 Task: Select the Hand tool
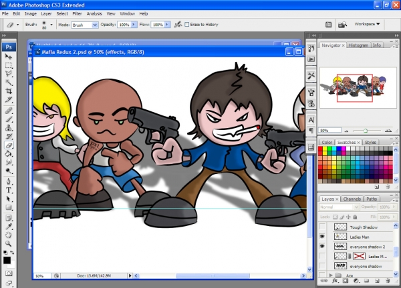(x=9, y=235)
